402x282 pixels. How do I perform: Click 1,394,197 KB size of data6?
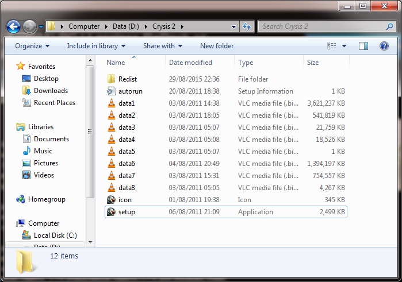tap(326, 164)
